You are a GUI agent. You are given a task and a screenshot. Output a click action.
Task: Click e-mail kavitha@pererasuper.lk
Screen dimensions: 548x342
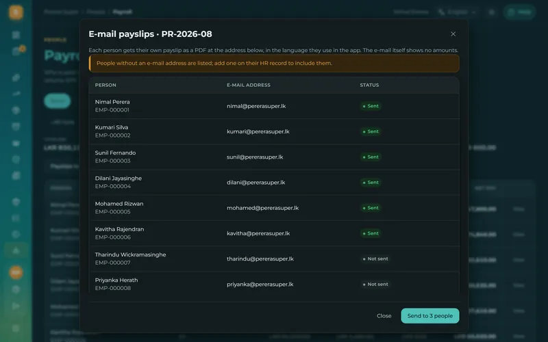[x=258, y=233]
